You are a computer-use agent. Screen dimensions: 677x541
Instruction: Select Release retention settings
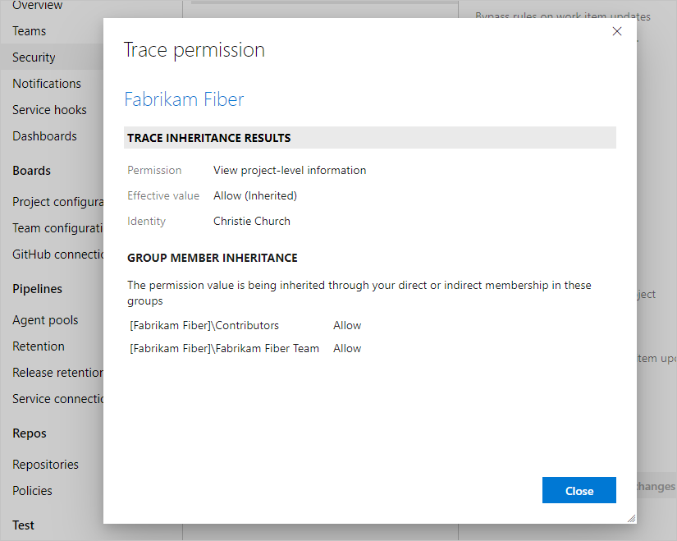(53, 372)
